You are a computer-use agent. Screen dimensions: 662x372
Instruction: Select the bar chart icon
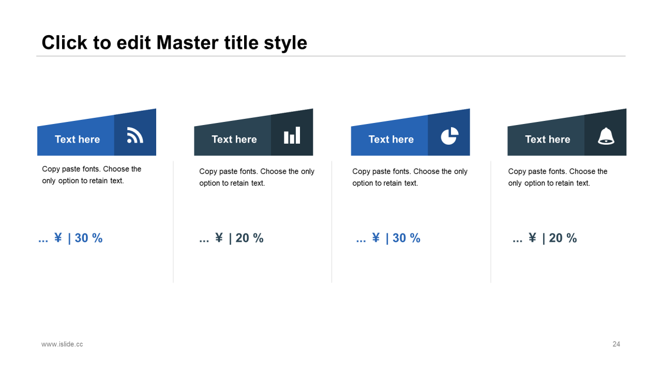pos(292,135)
